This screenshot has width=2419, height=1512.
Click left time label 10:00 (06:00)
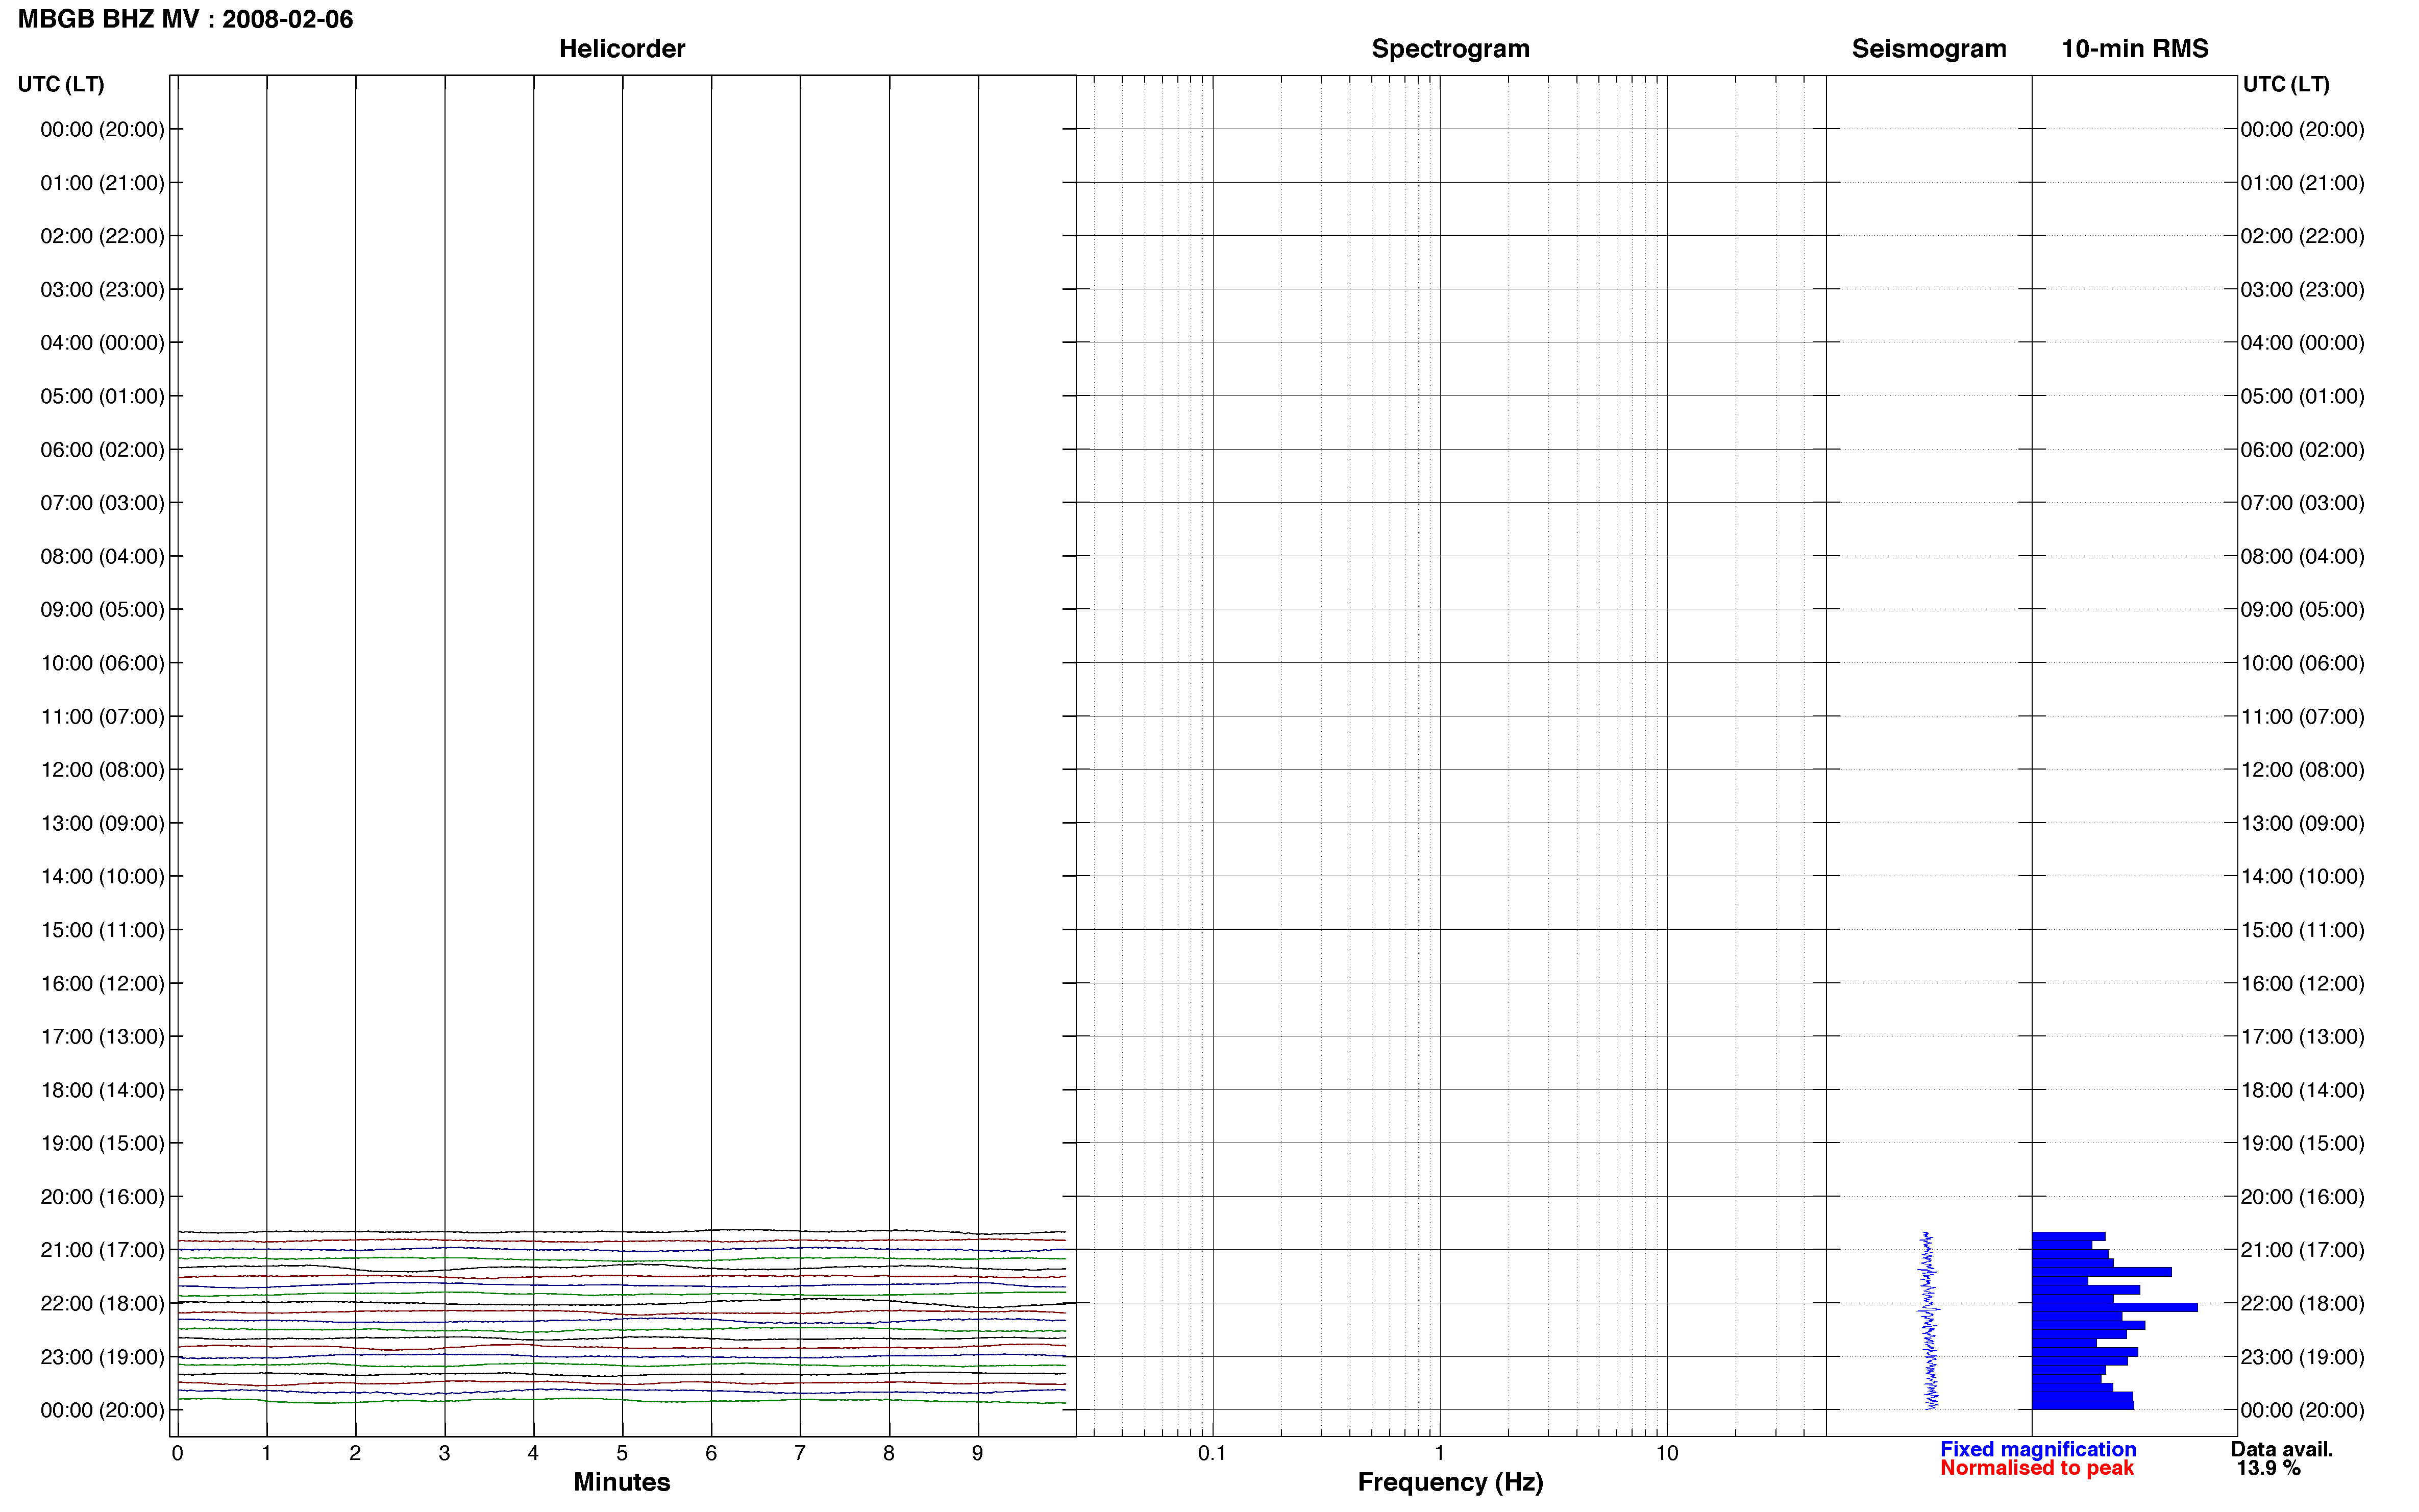click(x=102, y=663)
